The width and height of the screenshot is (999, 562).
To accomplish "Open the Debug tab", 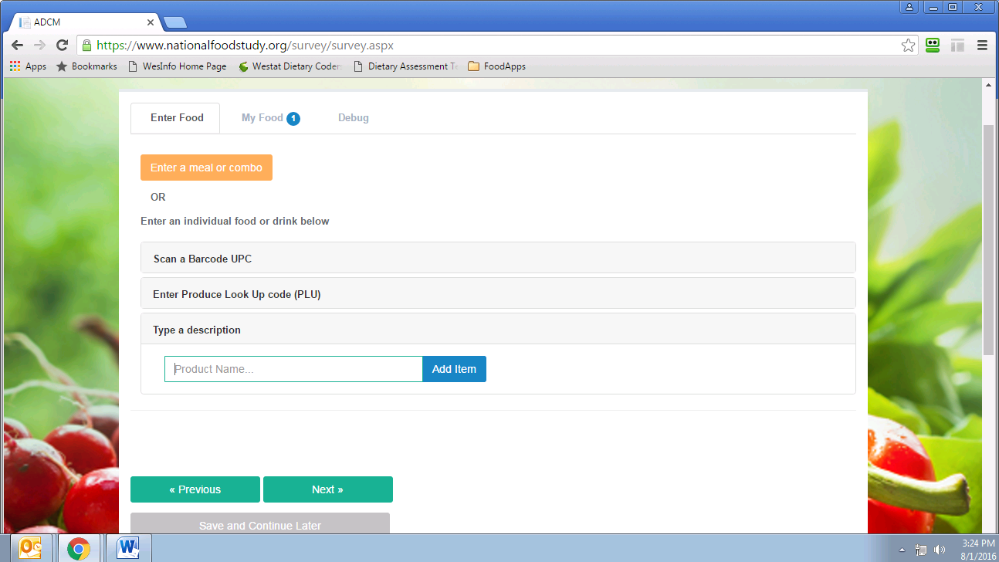I will point(353,118).
